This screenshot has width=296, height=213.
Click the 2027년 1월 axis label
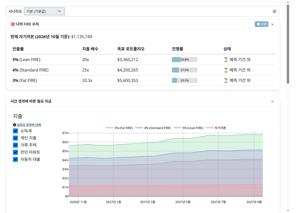[x=114, y=202]
